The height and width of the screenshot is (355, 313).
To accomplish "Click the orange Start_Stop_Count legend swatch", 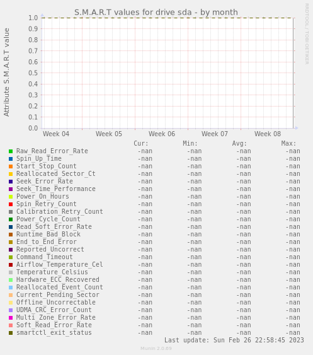I will [11, 166].
